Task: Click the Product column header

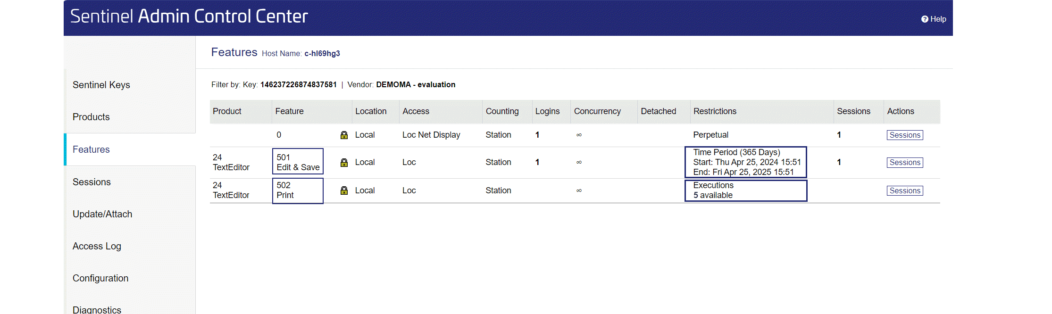Action: pyautogui.click(x=227, y=111)
